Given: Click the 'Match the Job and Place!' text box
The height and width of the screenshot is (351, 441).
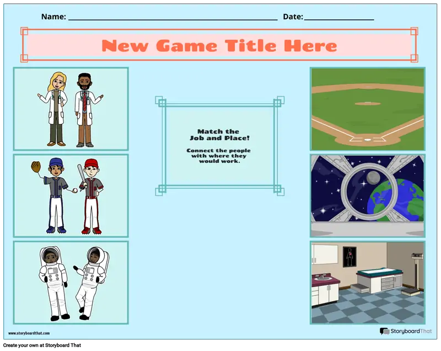Looking at the screenshot, I should [218, 146].
